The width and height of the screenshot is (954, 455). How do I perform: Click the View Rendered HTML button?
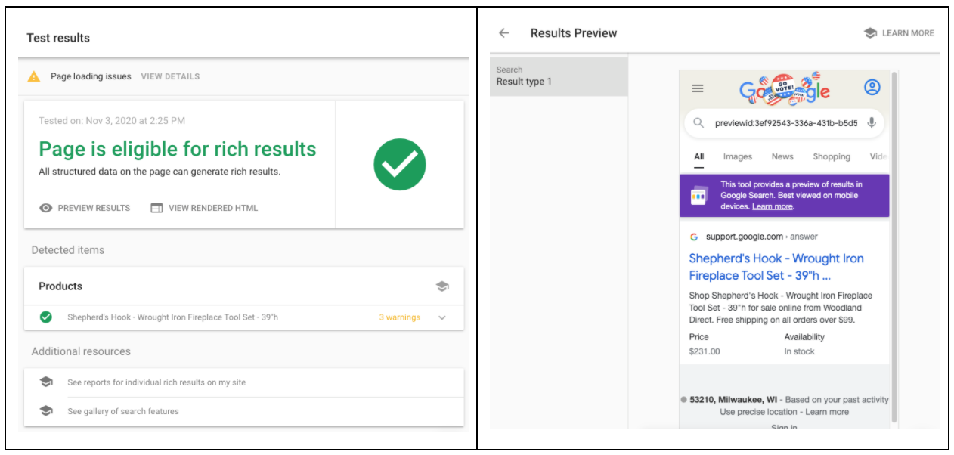point(204,208)
